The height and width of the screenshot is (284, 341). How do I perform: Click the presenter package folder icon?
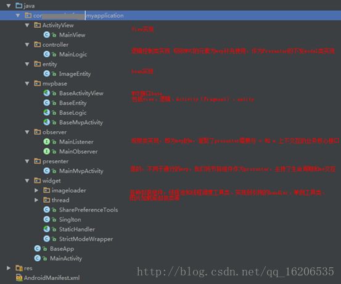pos(38,161)
